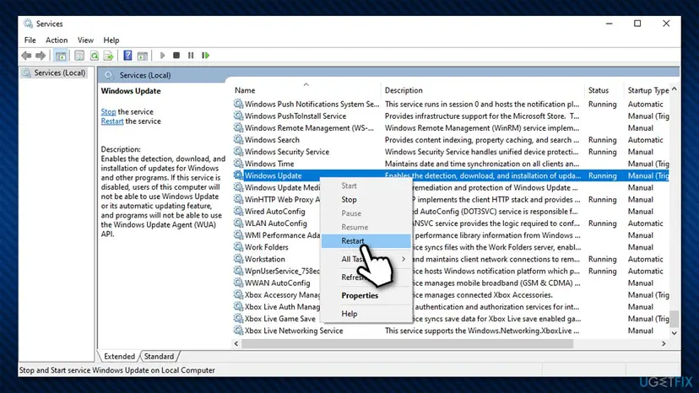The height and width of the screenshot is (393, 699).
Task: Click gear icon beside Workstation service
Action: pyautogui.click(x=239, y=259)
